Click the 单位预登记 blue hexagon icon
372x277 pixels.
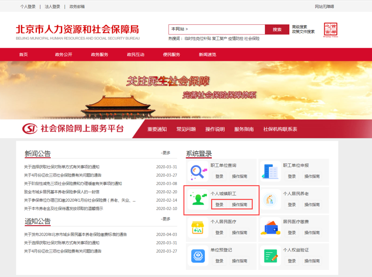198,256
